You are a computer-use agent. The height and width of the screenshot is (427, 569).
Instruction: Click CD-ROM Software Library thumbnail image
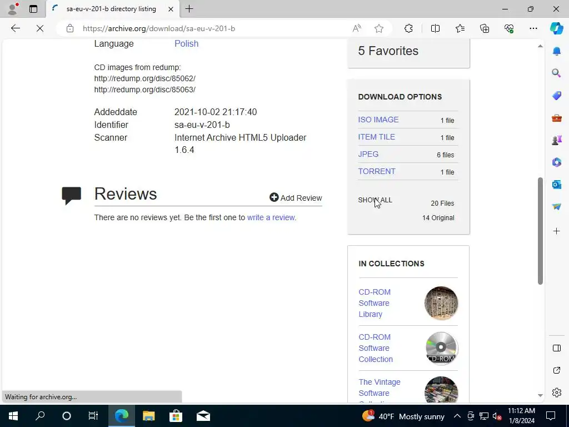point(441,303)
